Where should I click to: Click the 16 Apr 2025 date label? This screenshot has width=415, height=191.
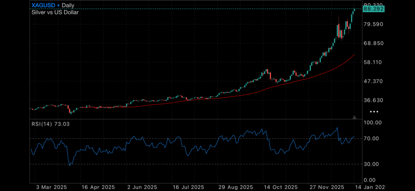pyautogui.click(x=98, y=187)
